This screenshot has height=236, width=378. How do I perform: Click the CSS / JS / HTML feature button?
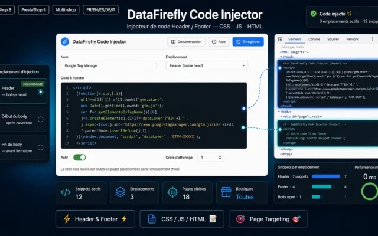click(x=182, y=219)
